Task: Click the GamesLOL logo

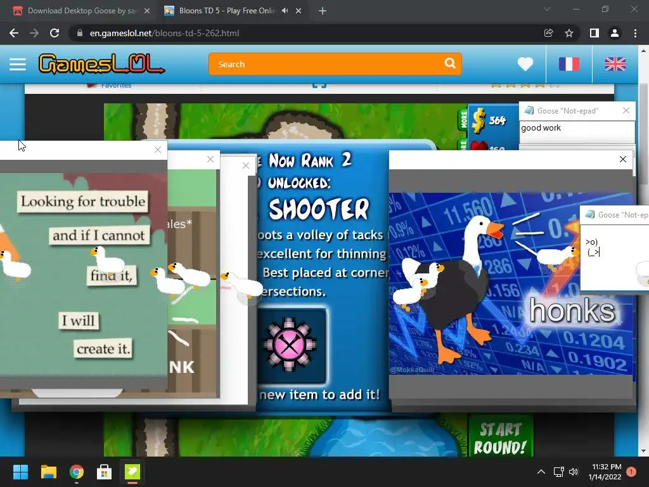Action: 101,64
